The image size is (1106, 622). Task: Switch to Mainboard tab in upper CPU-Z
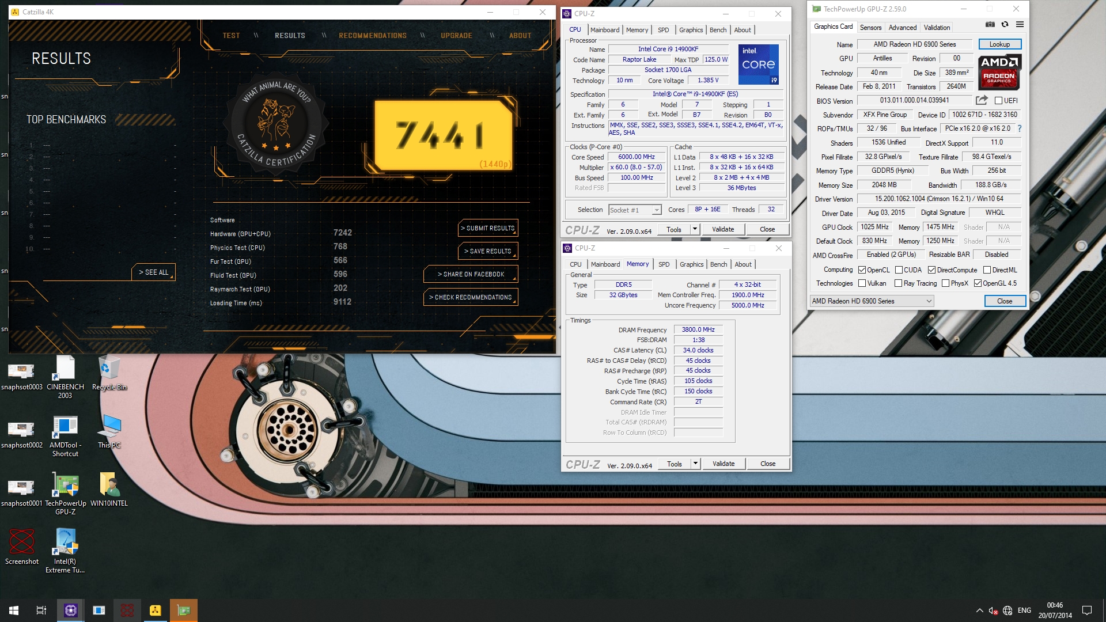(x=605, y=30)
